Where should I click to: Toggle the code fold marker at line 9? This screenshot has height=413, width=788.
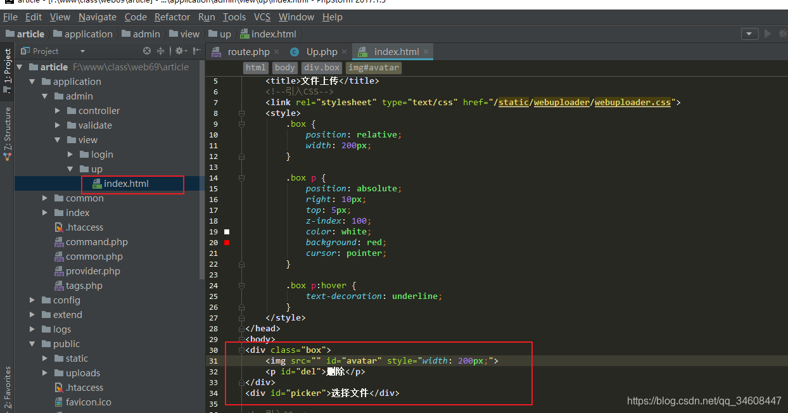[241, 124]
